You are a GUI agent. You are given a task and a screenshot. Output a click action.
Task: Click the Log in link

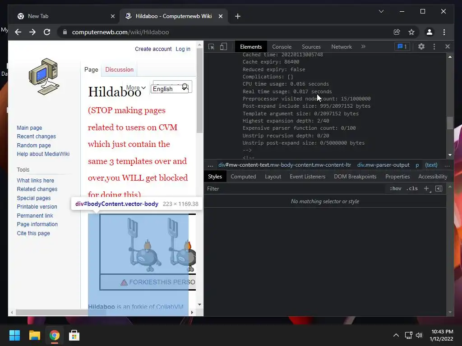tap(183, 49)
